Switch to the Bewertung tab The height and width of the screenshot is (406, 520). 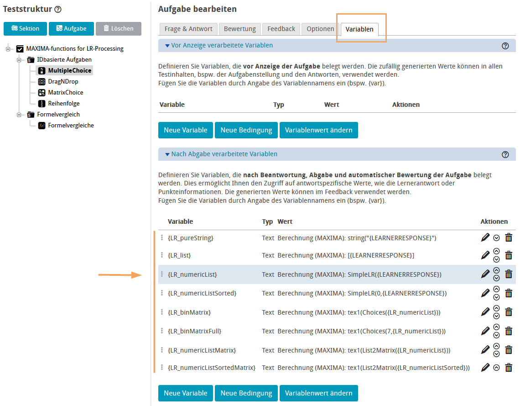click(x=239, y=29)
